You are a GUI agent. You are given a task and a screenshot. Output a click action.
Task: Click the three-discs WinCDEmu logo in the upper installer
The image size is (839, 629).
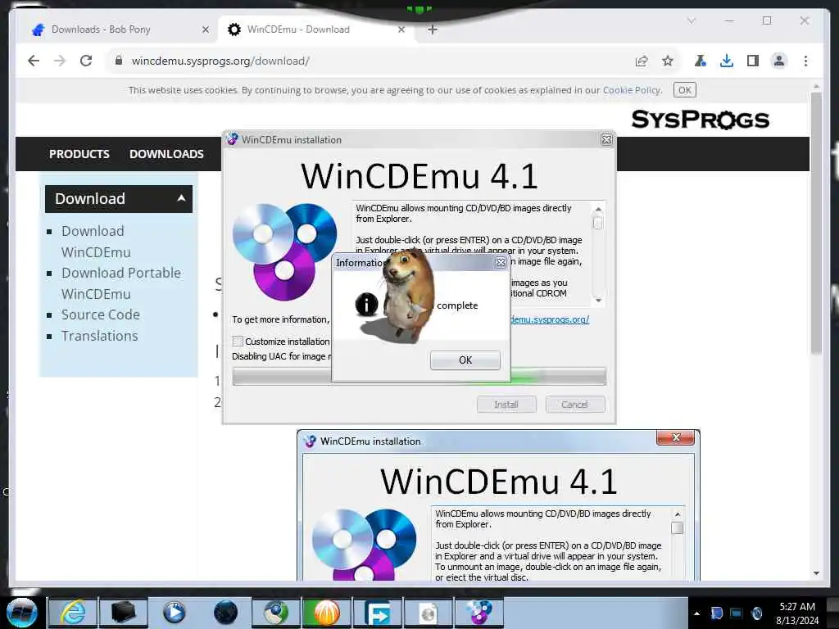click(284, 251)
